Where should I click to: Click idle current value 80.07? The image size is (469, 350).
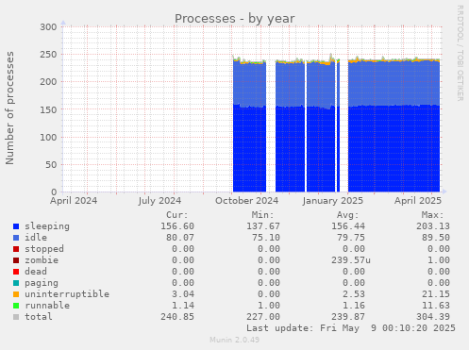point(180,238)
